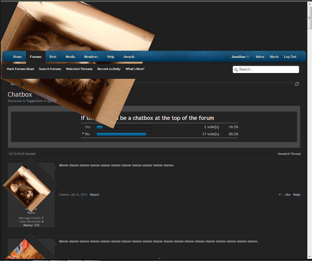
Task: Click the poll question about a chatbox
Action: pyautogui.click(x=147, y=118)
